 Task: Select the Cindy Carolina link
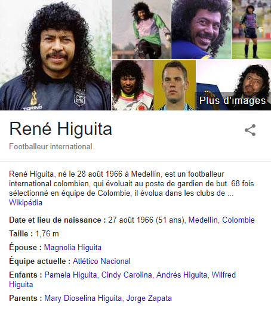coord(127,275)
